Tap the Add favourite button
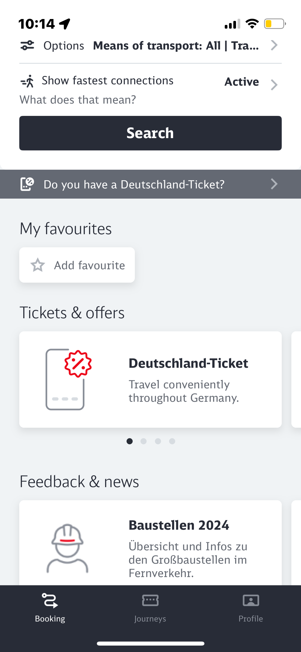The height and width of the screenshot is (652, 301). pos(77,265)
